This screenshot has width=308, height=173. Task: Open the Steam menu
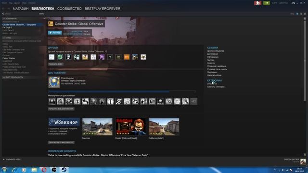[x=4, y=3]
